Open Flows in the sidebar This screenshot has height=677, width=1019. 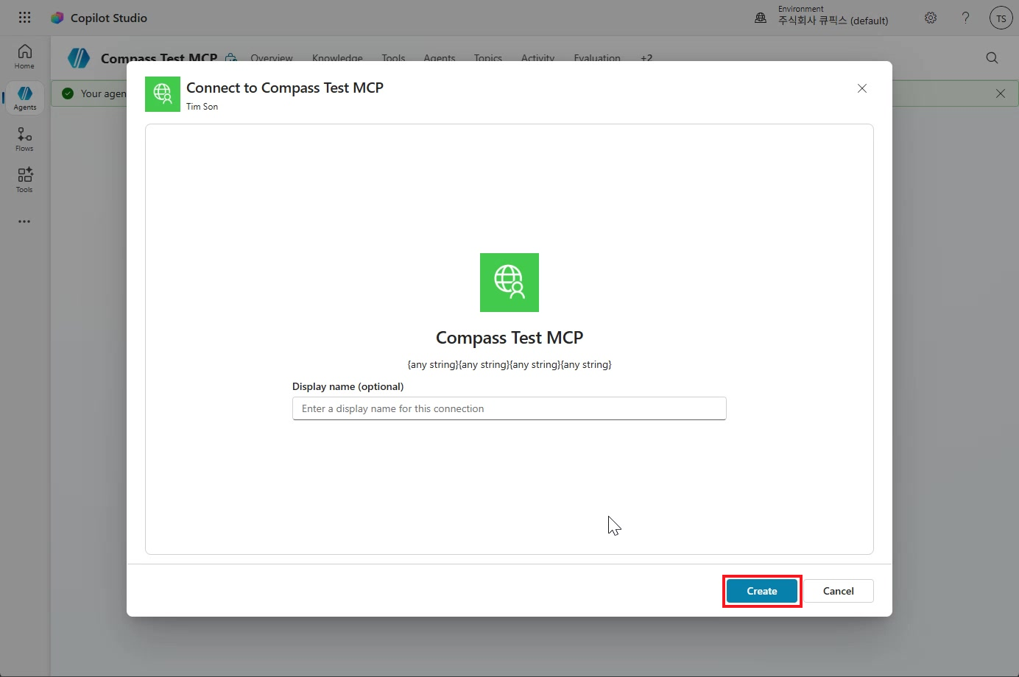24,139
